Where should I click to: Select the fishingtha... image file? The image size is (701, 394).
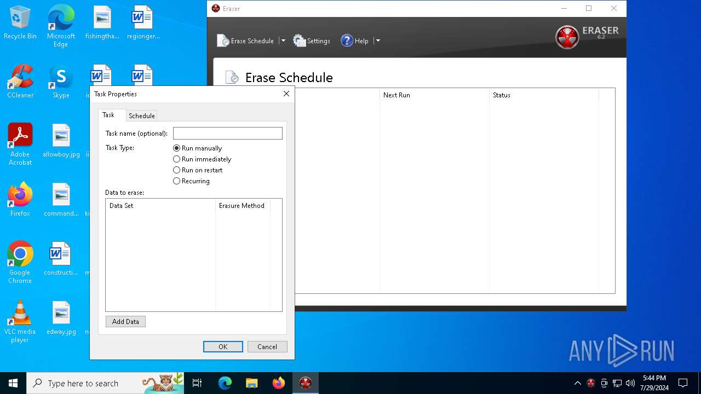click(102, 23)
